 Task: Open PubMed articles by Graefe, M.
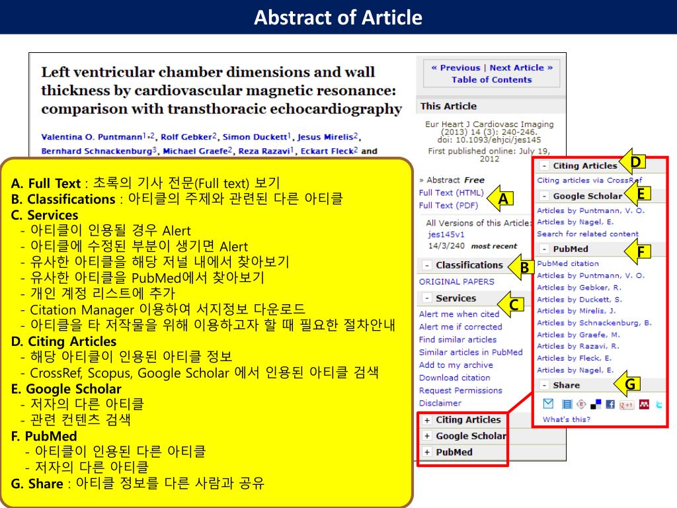(578, 335)
